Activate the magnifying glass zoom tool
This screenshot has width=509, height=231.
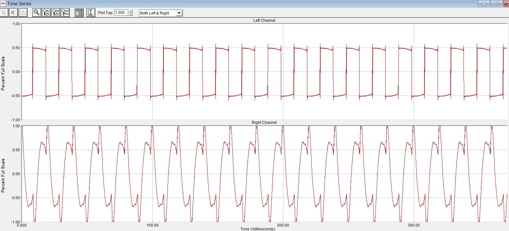tap(37, 13)
